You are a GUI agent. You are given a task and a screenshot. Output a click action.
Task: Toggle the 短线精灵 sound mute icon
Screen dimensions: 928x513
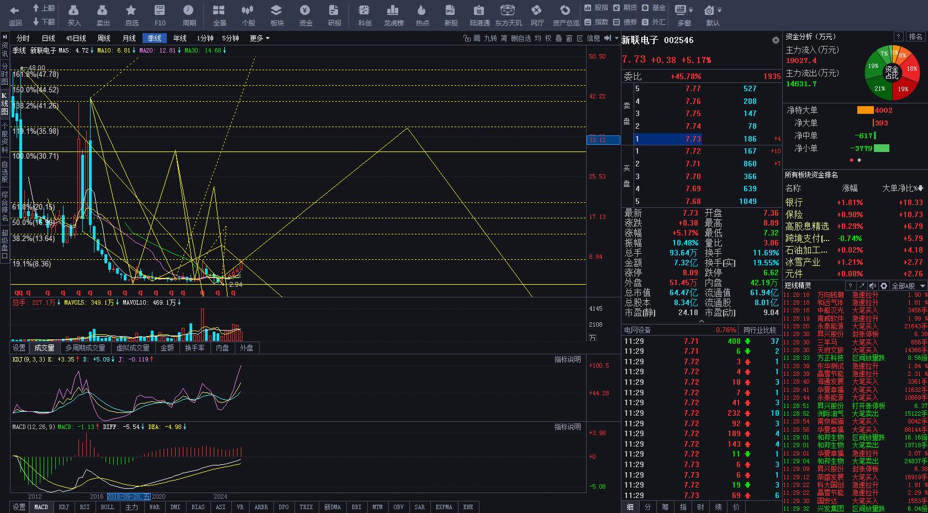[873, 286]
